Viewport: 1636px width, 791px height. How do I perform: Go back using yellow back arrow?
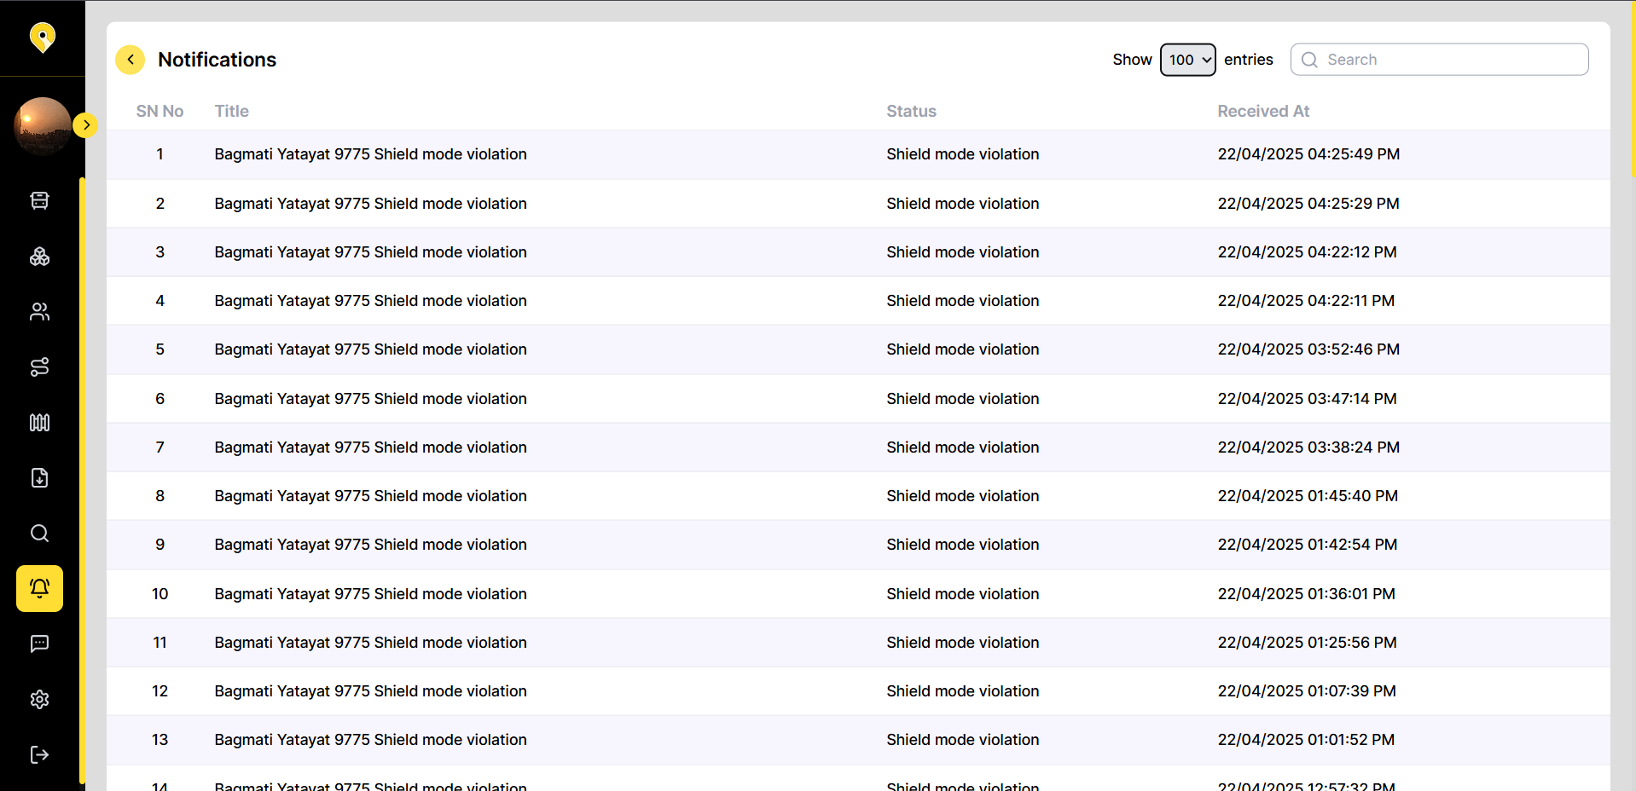click(x=130, y=60)
